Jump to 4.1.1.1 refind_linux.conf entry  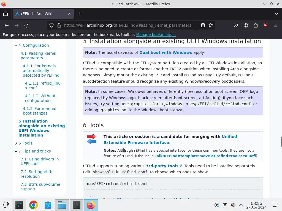43,86
